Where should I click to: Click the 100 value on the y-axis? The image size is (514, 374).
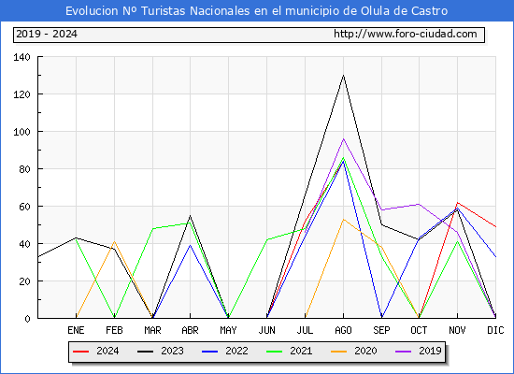pyautogui.click(x=22, y=132)
